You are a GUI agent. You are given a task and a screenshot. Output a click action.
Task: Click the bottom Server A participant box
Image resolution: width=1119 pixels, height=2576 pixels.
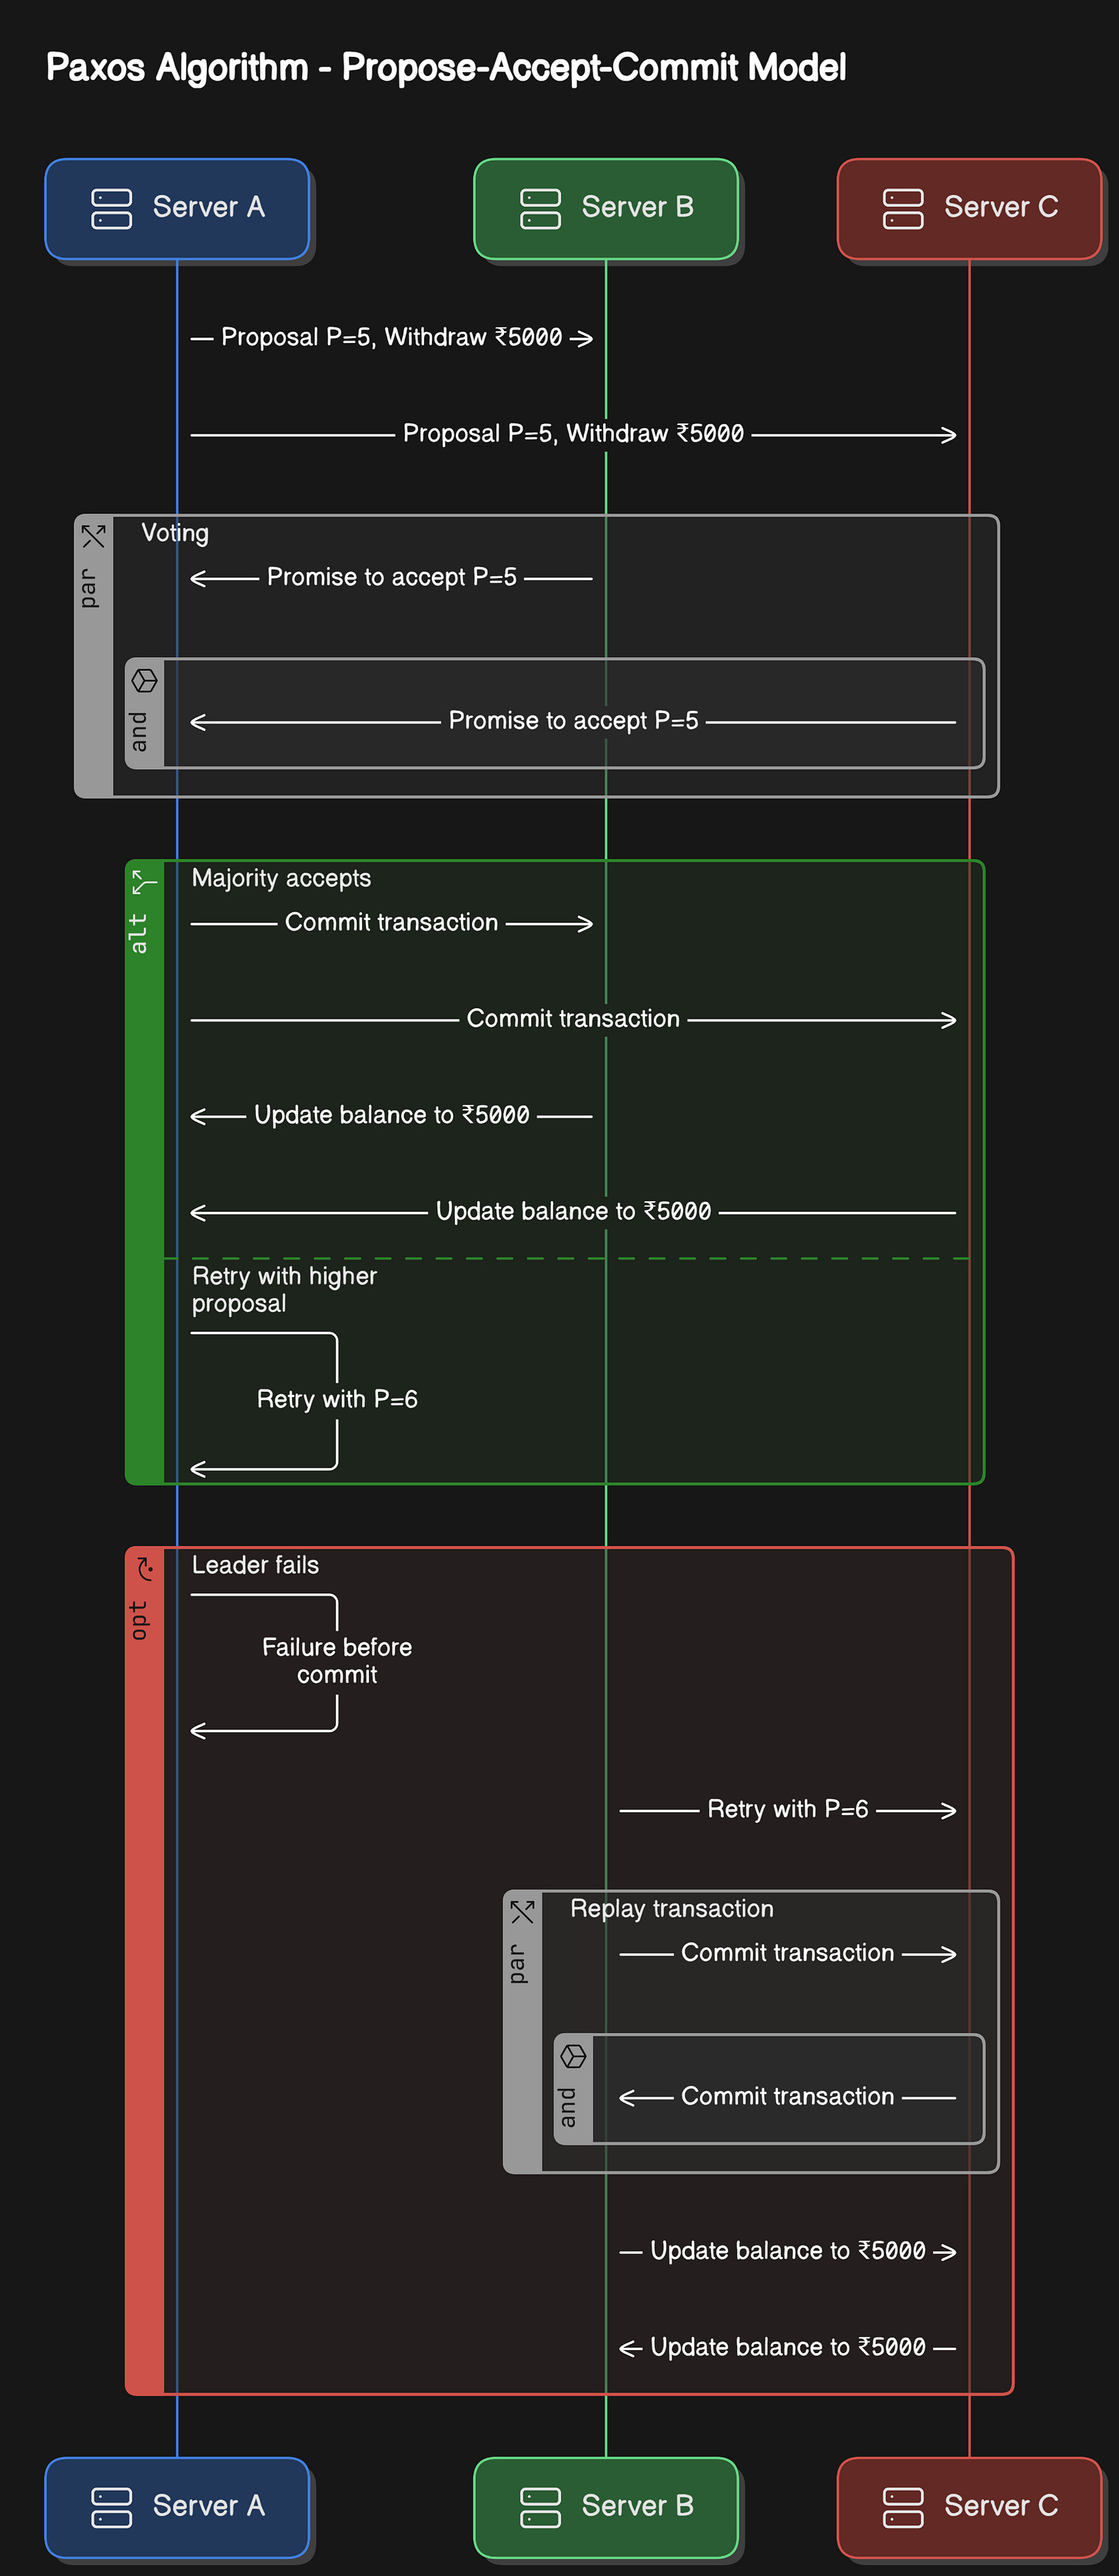177,2507
